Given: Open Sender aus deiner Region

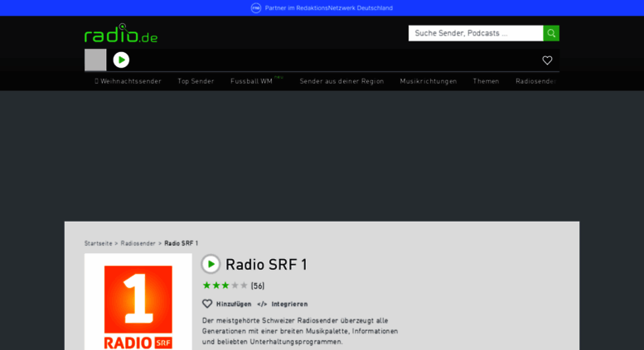Looking at the screenshot, I should [x=341, y=81].
